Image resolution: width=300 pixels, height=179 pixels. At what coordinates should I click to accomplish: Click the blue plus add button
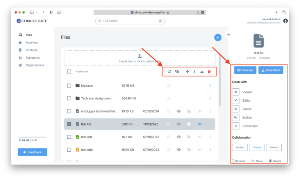218,37
